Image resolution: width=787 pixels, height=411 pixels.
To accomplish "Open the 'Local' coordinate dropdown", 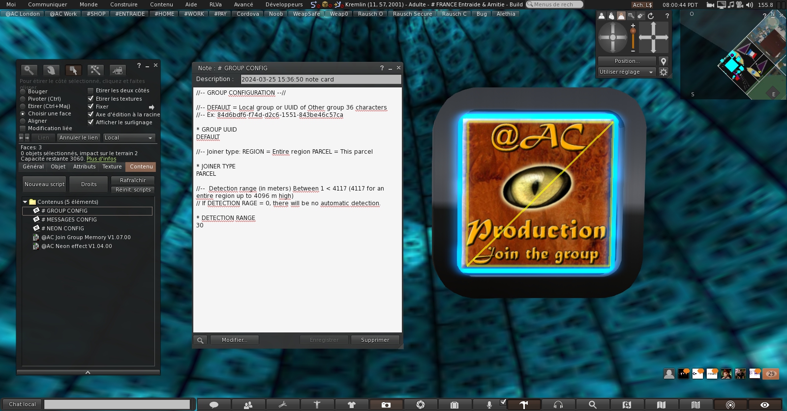I will click(x=129, y=138).
